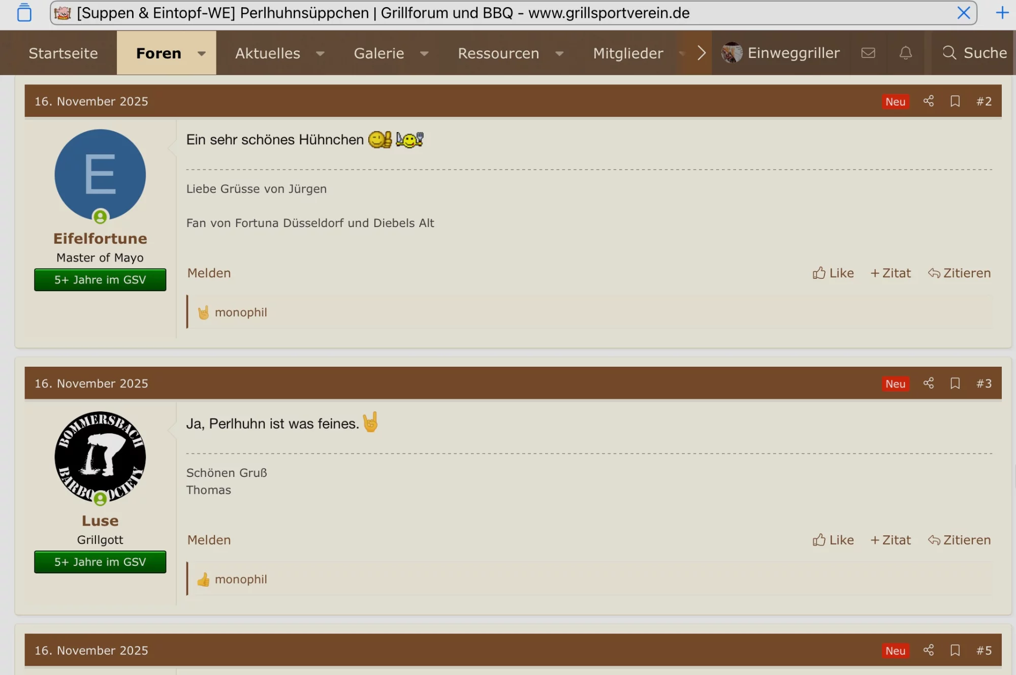The image size is (1016, 675).
Task: Add Luse's post to multi-quote (+Zitat)
Action: pyautogui.click(x=891, y=540)
